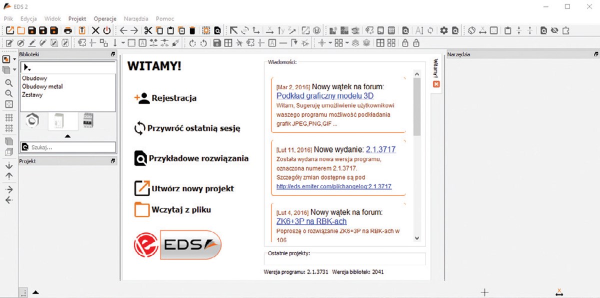Open the Podkład graficzny modelu 3D forum link
Image resolution: width=600 pixels, height=298 pixels.
click(325, 96)
